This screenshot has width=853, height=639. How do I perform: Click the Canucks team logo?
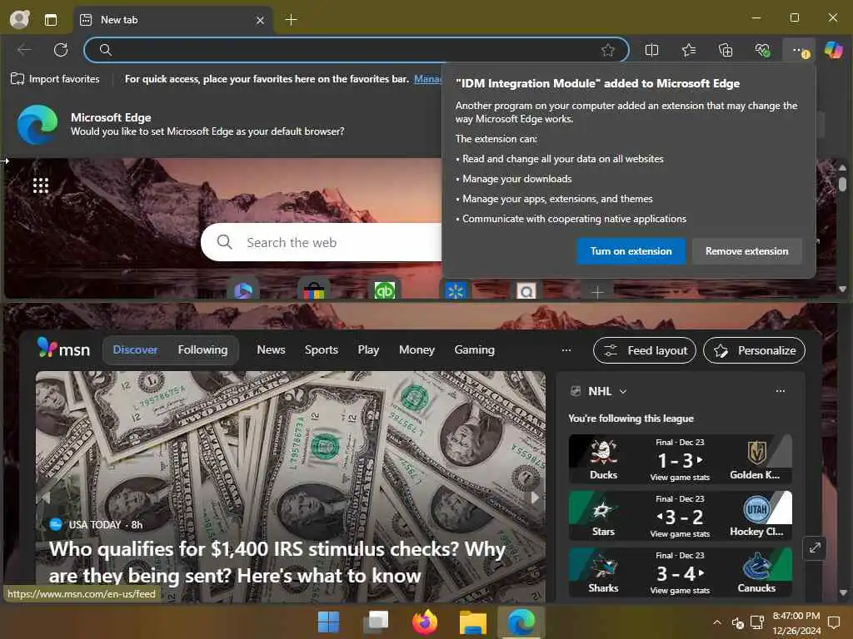point(756,566)
